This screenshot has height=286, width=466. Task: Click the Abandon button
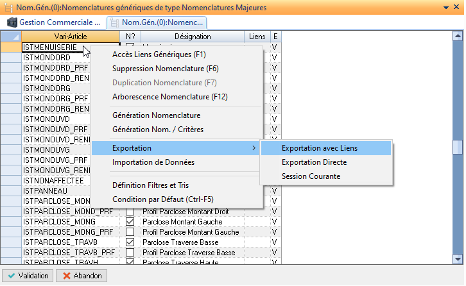pos(81,276)
